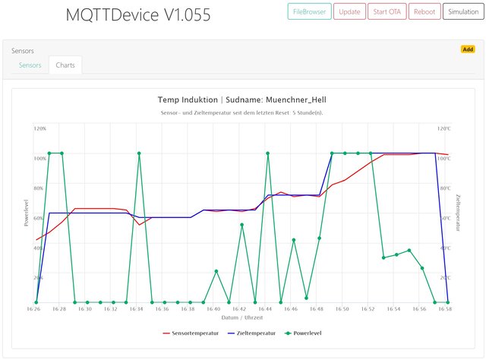The width and height of the screenshot is (486, 360).
Task: Click the Zieltemperatur vertical axis title
Action: (458, 213)
